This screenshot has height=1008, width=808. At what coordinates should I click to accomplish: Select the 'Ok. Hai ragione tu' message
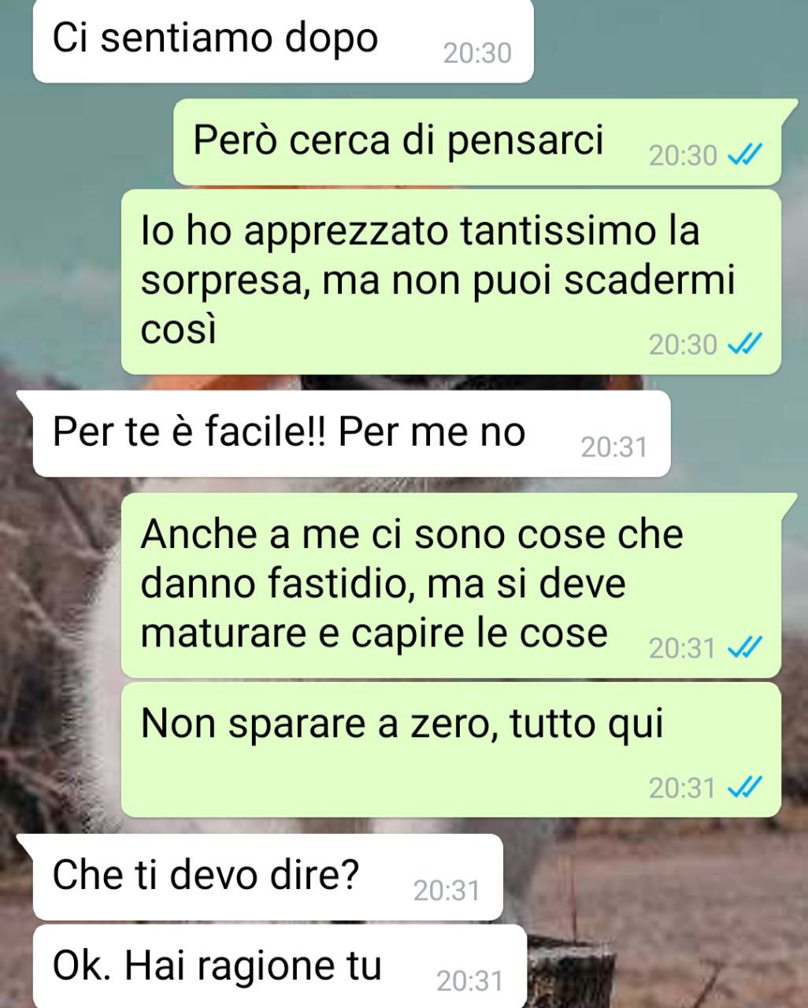point(279,967)
